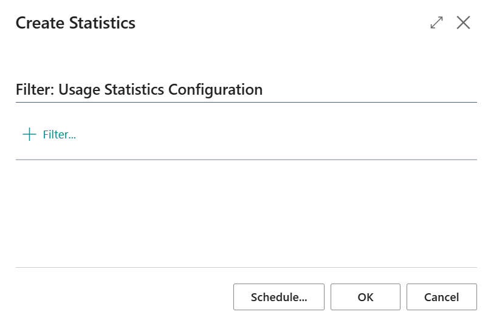Select the Create Statistics title text
Screen dimensions: 488x323
pyautogui.click(x=75, y=23)
